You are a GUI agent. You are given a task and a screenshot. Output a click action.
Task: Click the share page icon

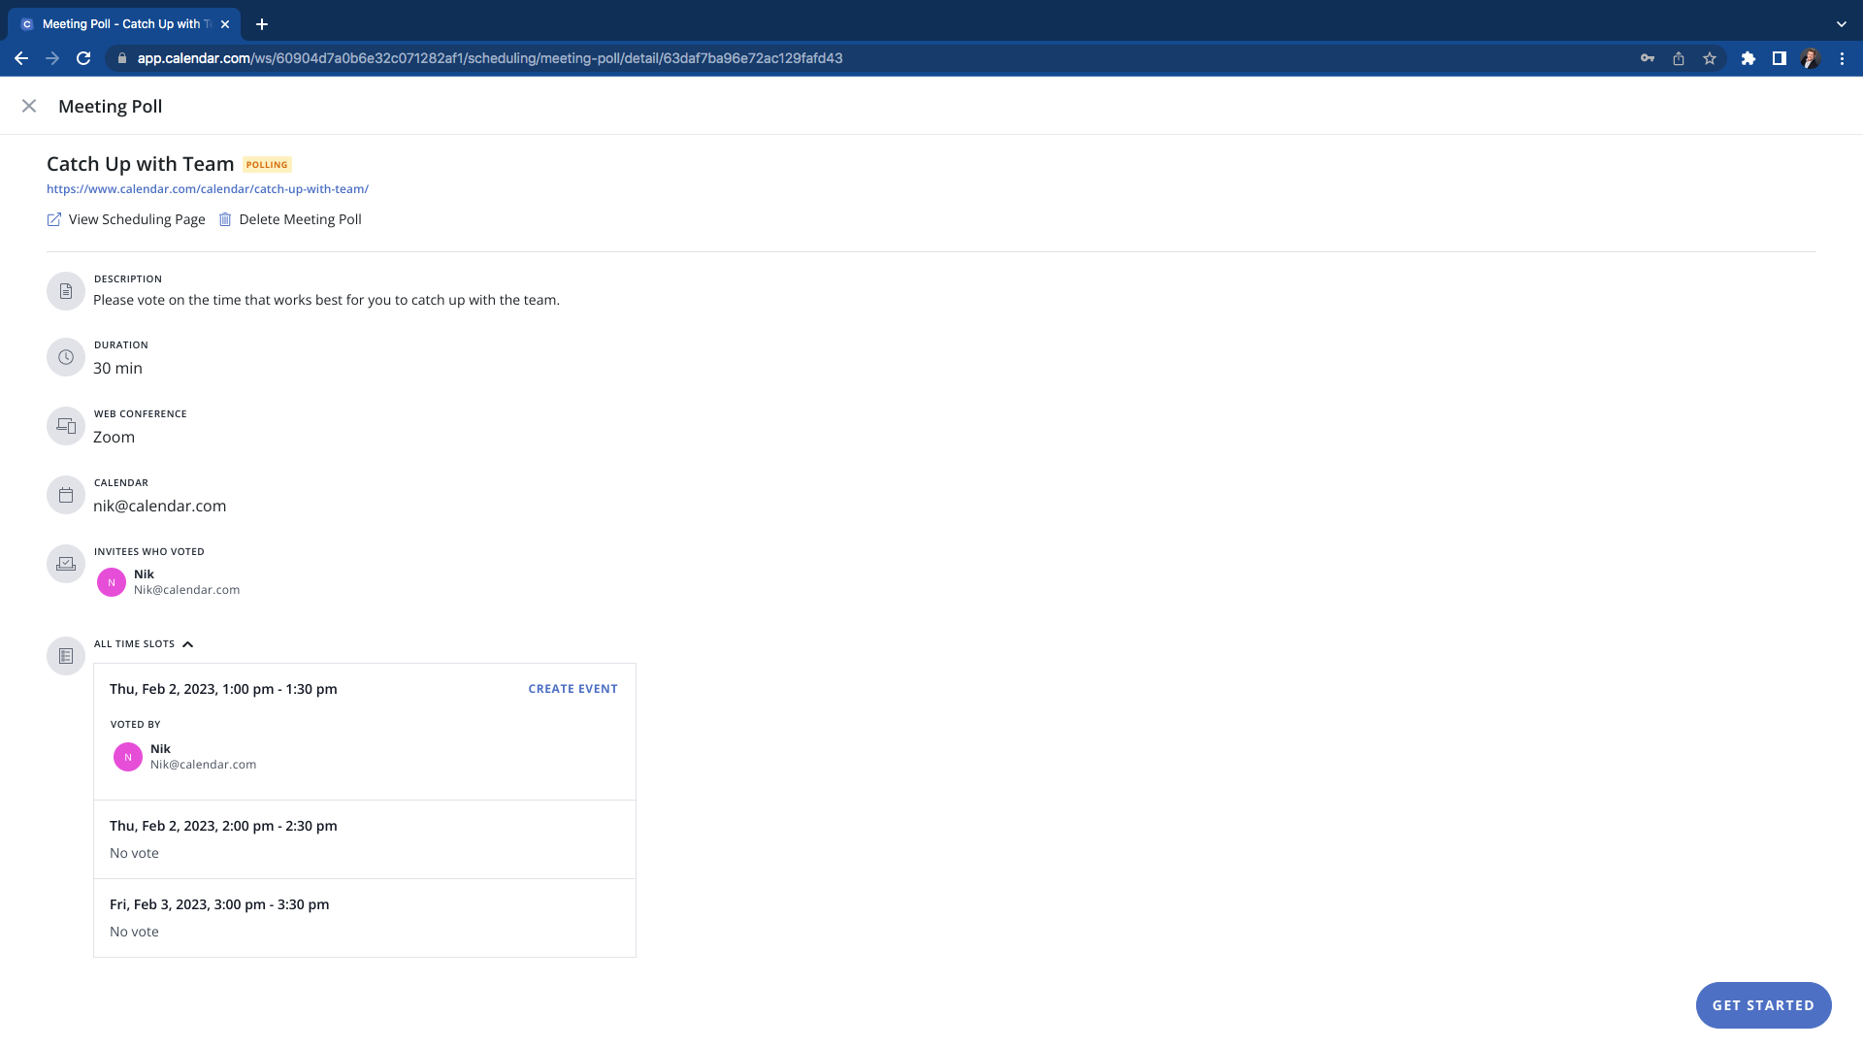pyautogui.click(x=1679, y=58)
